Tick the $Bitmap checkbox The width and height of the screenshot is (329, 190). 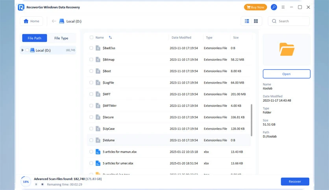coord(91,59)
